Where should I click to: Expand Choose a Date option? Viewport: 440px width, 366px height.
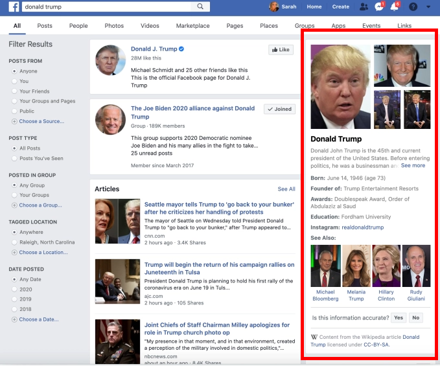pos(39,319)
